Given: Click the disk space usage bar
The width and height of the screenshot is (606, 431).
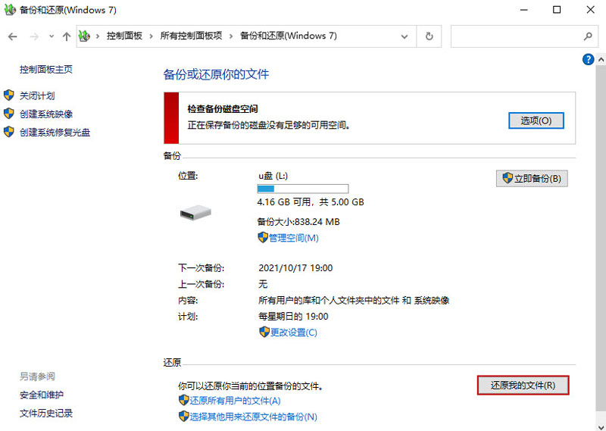Looking at the screenshot, I should 303,189.
